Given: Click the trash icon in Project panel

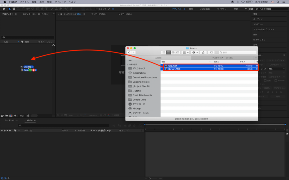Looking at the screenshot, I should click(28, 116).
